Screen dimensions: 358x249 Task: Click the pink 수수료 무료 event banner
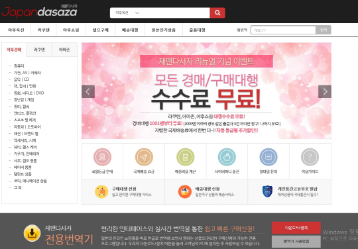206,91
